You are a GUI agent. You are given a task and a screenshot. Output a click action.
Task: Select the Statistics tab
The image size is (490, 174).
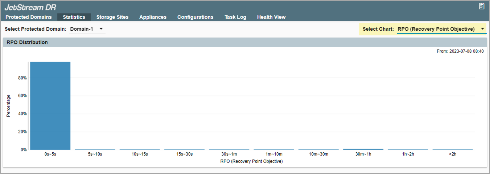[74, 17]
